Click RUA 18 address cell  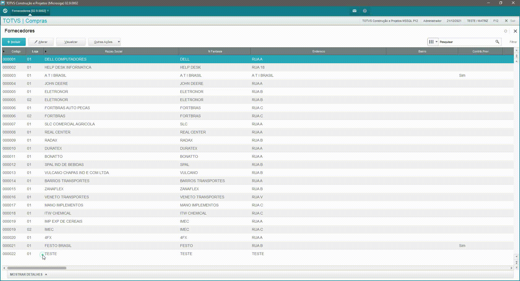[x=258, y=67]
